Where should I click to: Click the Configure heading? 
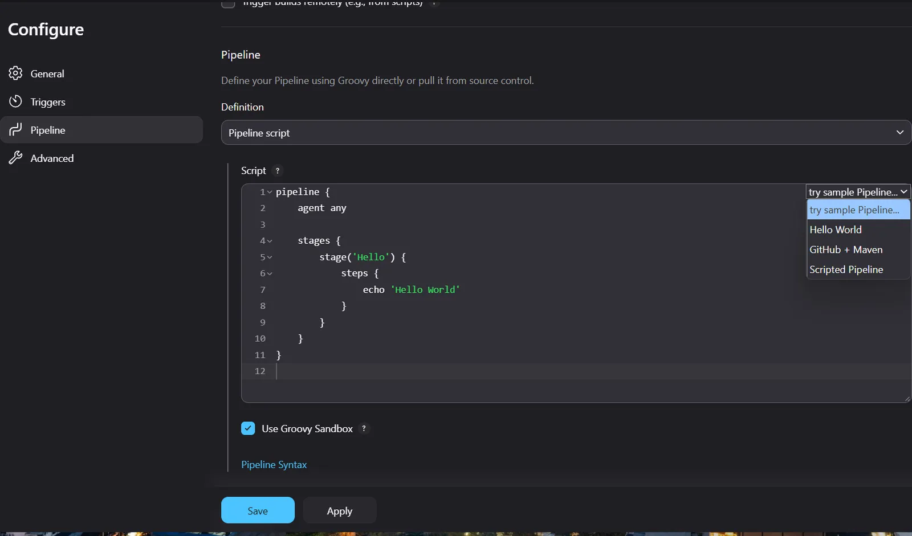[x=46, y=30]
